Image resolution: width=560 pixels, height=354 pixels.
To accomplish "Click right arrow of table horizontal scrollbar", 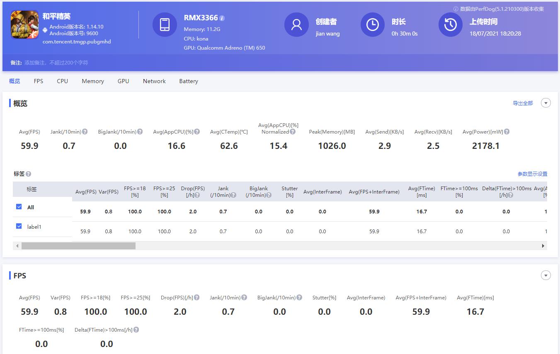I will click(x=543, y=246).
